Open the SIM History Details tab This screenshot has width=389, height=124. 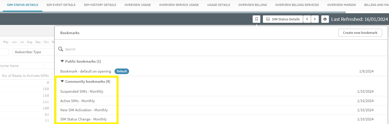pyautogui.click(x=100, y=5)
